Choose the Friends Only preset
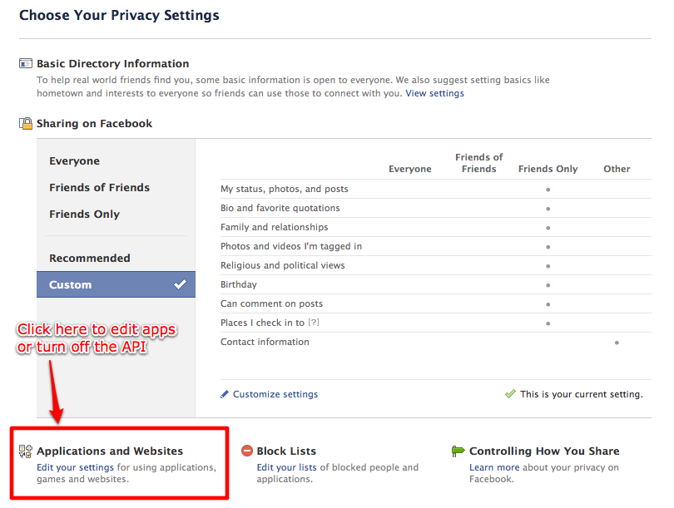Viewport: 674px width, 508px height. tap(84, 215)
